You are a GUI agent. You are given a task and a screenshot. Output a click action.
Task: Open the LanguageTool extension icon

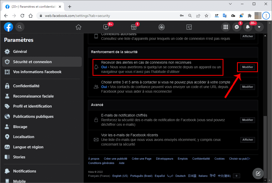tap(217, 16)
